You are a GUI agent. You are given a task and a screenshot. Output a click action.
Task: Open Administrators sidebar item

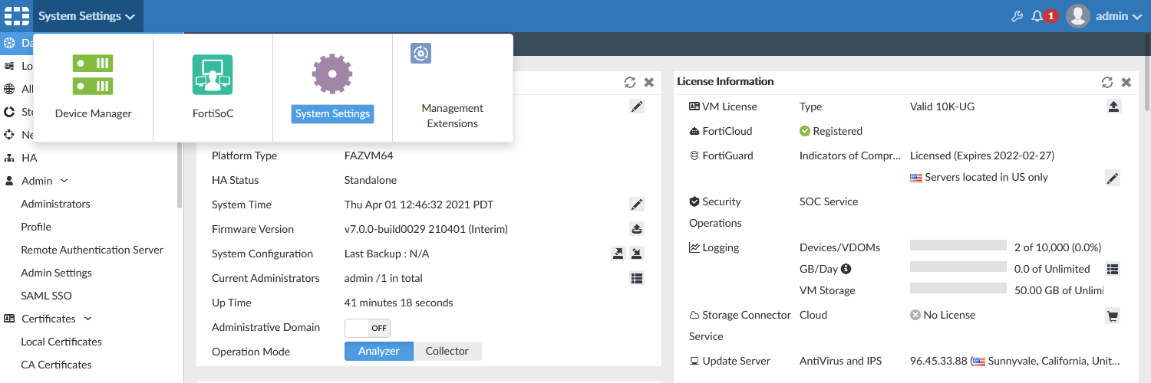click(x=55, y=204)
